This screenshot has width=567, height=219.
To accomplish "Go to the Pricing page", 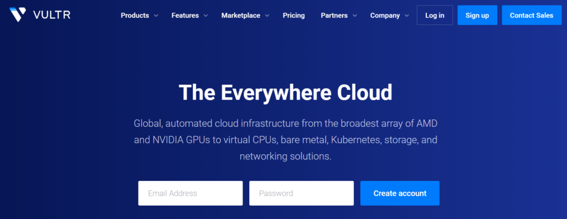I will pos(293,15).
